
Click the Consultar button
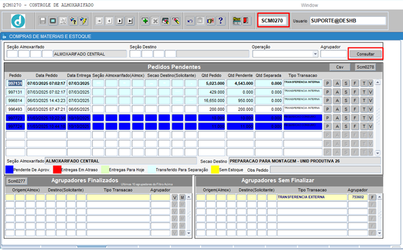(x=365, y=54)
